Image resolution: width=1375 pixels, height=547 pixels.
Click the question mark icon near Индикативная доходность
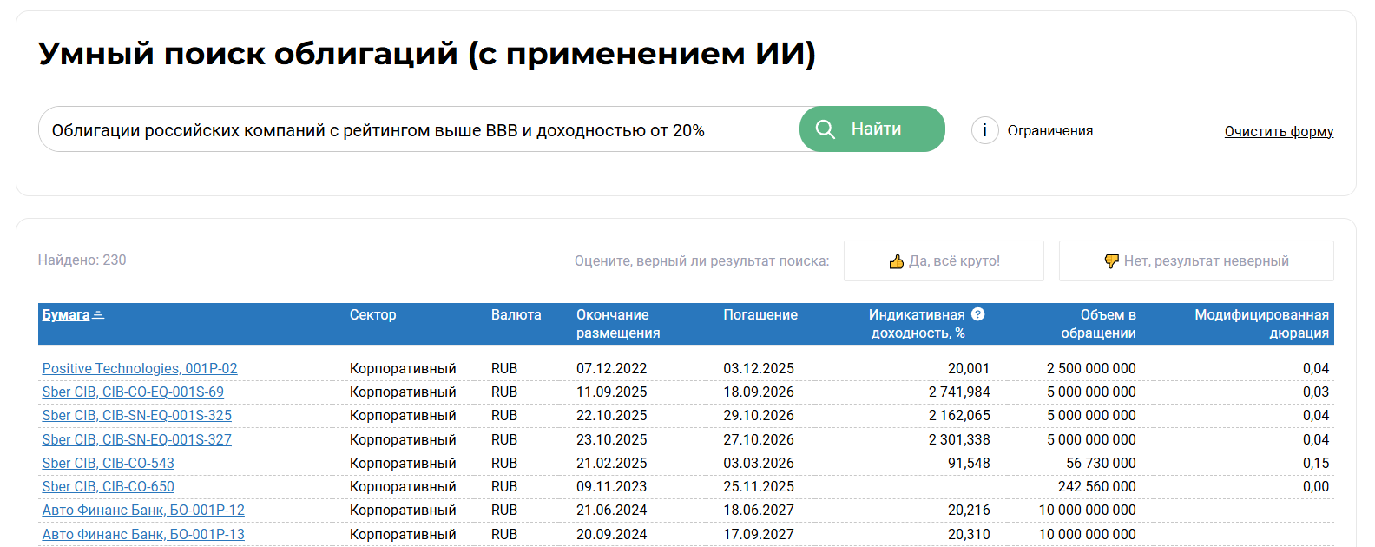point(978,314)
